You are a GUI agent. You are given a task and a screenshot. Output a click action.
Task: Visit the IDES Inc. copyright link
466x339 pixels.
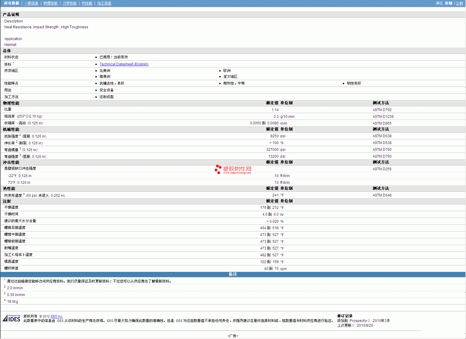(56, 317)
